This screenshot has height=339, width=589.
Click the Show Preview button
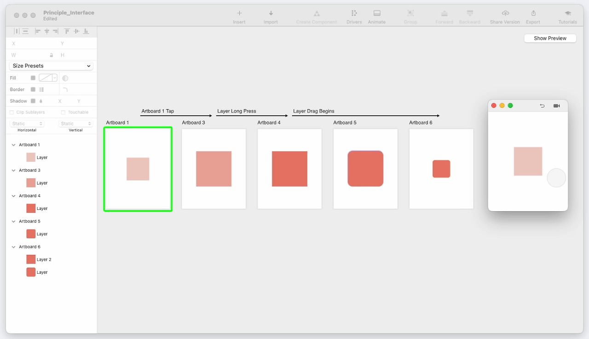pos(550,38)
